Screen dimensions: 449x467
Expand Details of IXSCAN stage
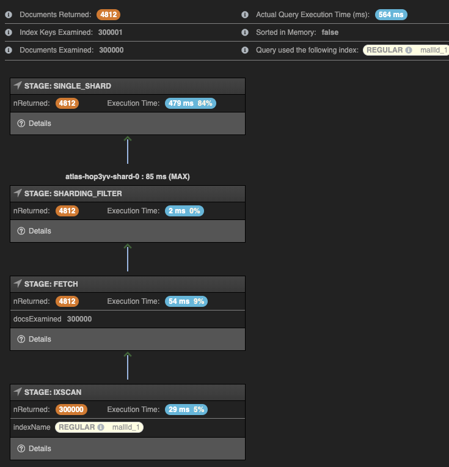pos(128,448)
